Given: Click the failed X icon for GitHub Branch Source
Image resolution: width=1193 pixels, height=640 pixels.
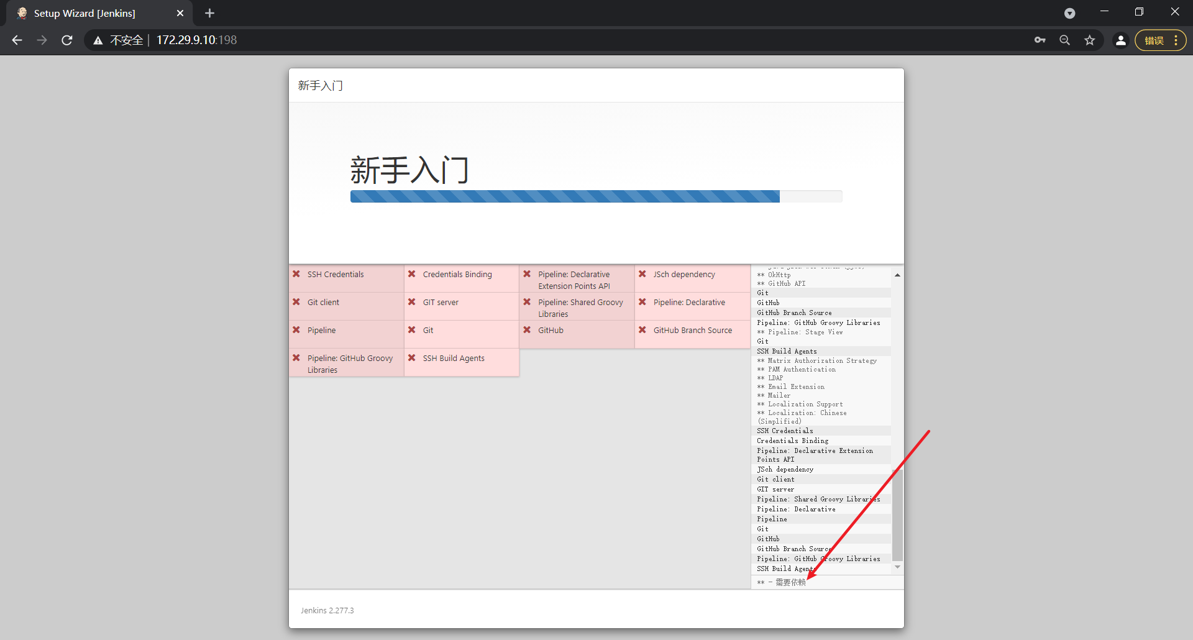Looking at the screenshot, I should coord(642,330).
